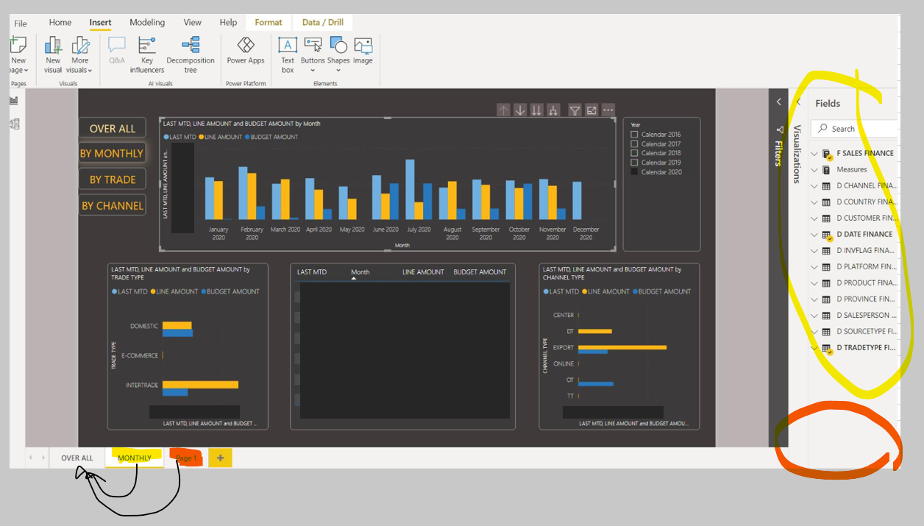Open the Format ribbon tab
This screenshot has height=526, width=924.
[269, 23]
